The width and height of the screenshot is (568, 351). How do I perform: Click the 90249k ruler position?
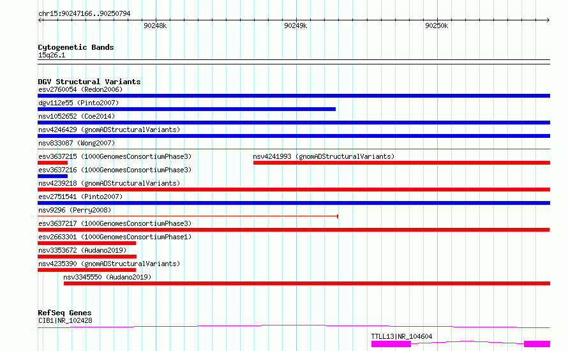(x=295, y=26)
